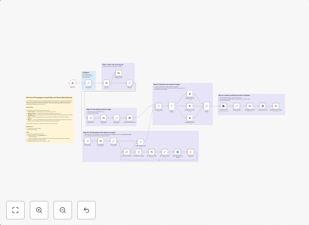Select the Loop over templates node
Screen dimensions: 309x225
tap(126, 152)
